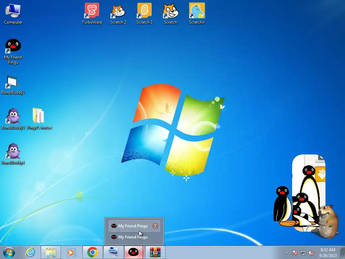This screenshot has width=345, height=259.
Task: Click the Pingu taskbar button
Action: [x=134, y=252]
